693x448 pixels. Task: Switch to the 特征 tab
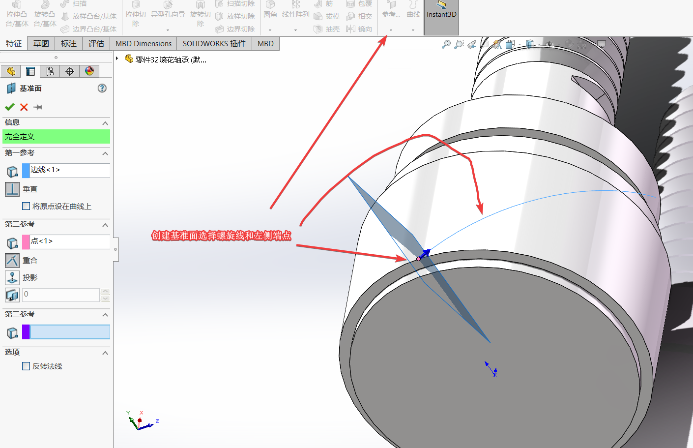tap(14, 43)
